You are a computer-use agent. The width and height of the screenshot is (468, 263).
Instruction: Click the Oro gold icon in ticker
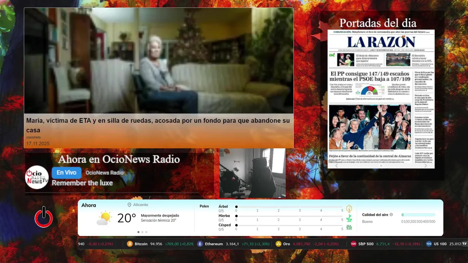point(279,244)
